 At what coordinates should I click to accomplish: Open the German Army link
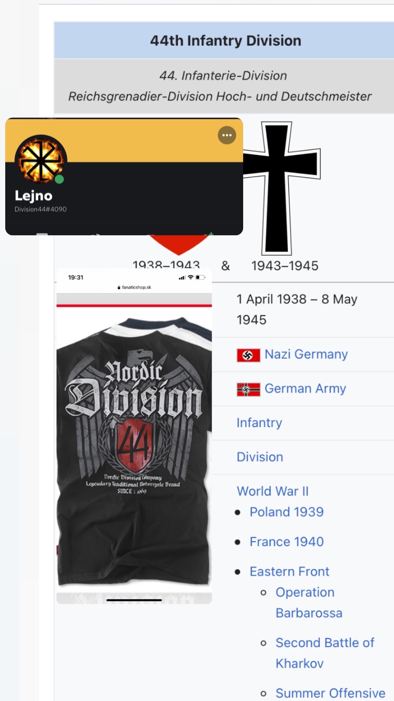(305, 389)
